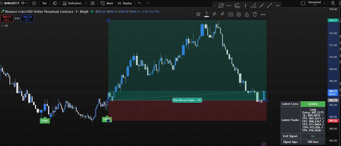Click the 902.78 entry price label on the price axis

click(333, 100)
